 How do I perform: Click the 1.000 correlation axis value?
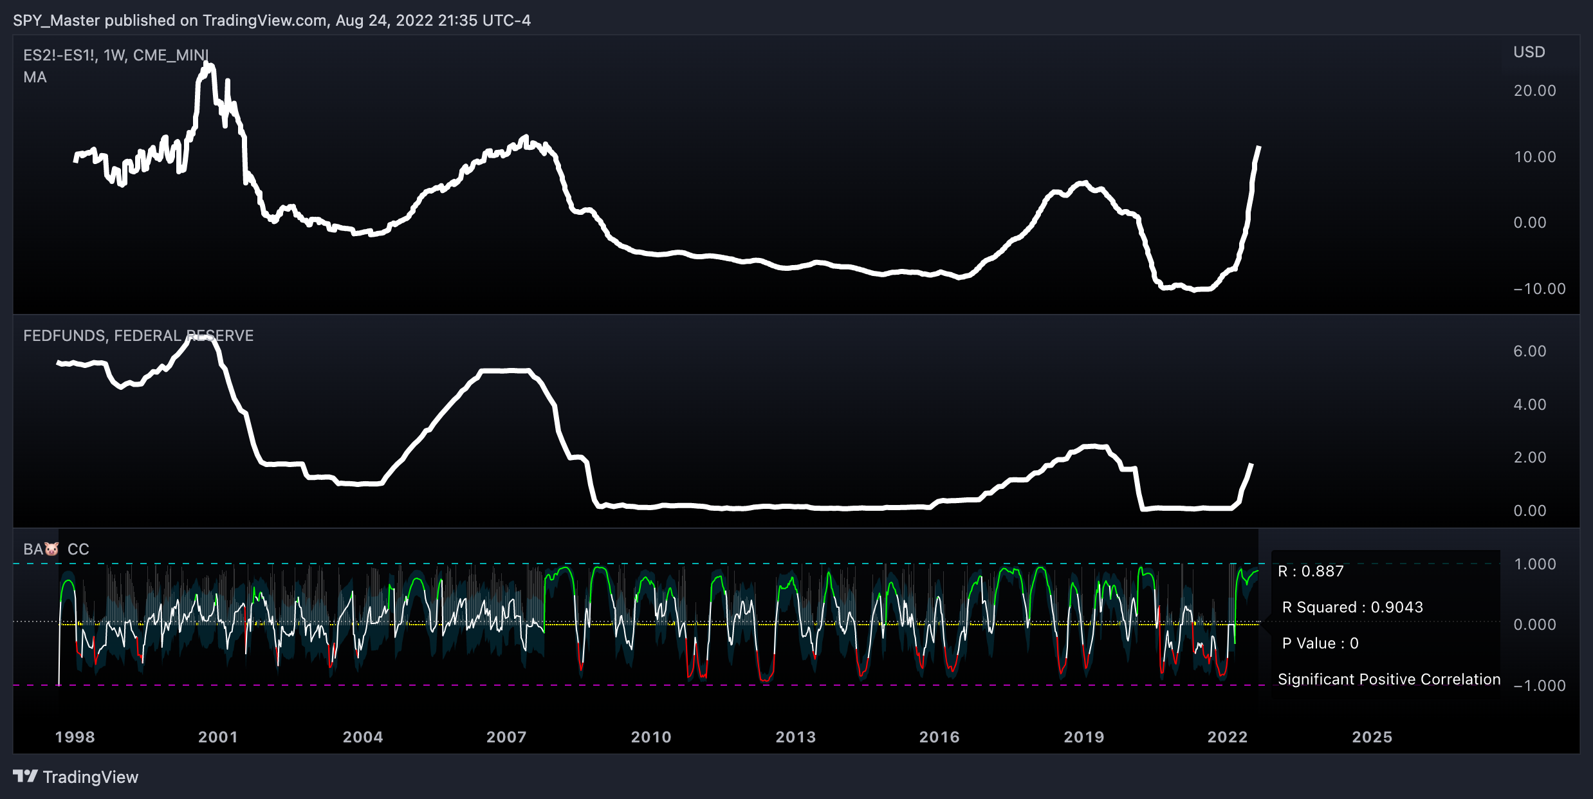(1534, 564)
